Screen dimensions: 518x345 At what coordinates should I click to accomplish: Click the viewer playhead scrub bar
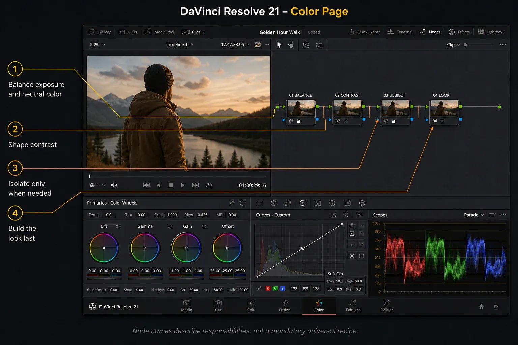pyautogui.click(x=177, y=176)
